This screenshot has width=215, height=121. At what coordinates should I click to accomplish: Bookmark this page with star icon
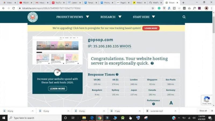coord(153,8)
